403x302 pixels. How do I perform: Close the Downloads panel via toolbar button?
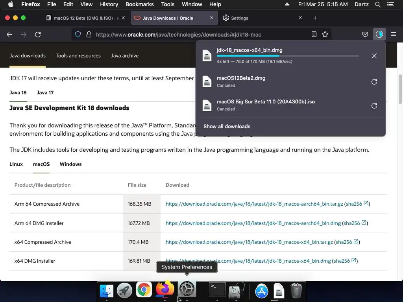coord(379,34)
